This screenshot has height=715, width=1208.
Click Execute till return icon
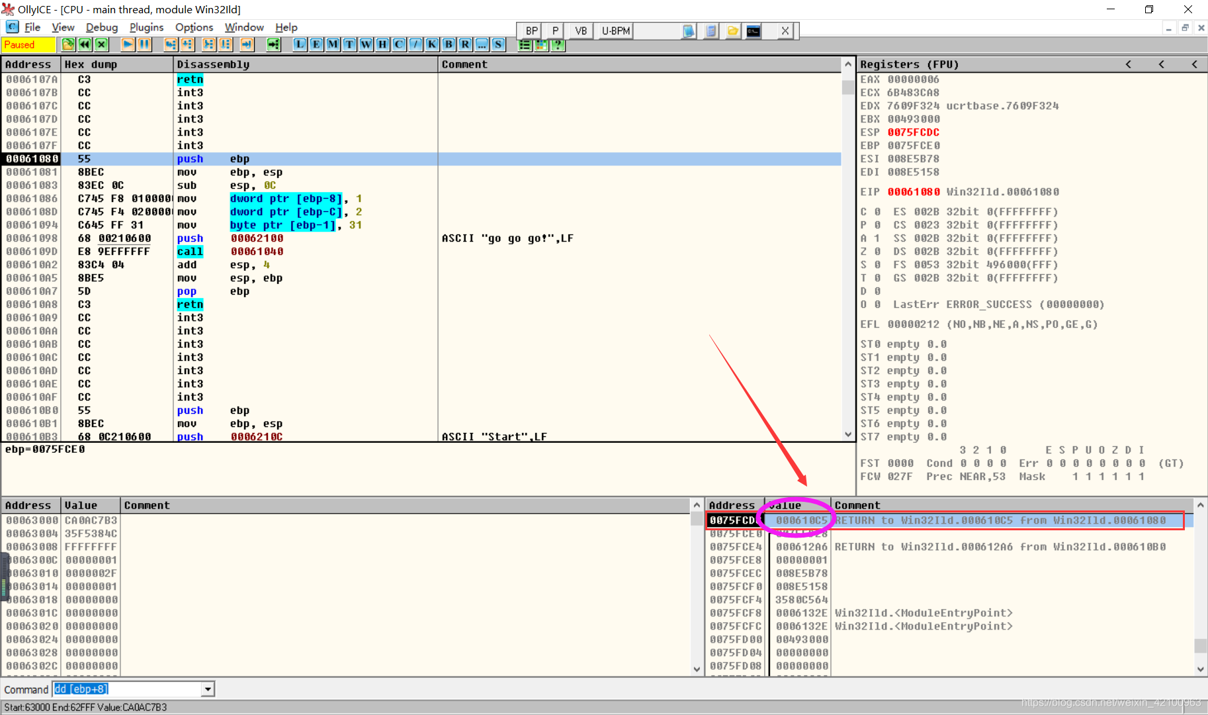(247, 44)
